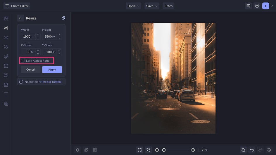Open the Open dropdown menu
The image size is (276, 155).
pos(133,6)
